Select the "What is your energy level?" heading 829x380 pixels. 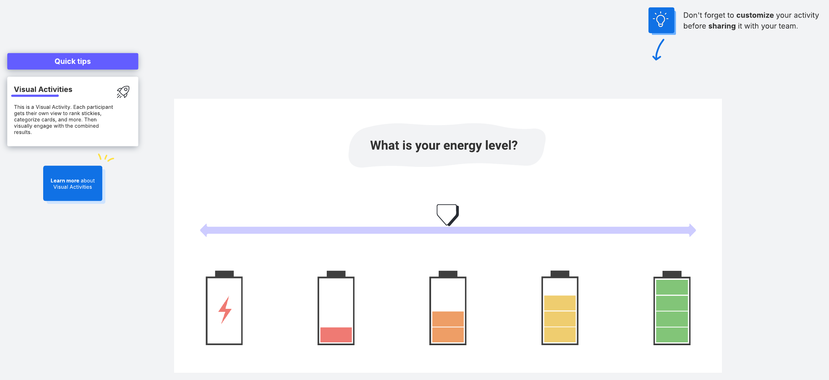coord(444,145)
